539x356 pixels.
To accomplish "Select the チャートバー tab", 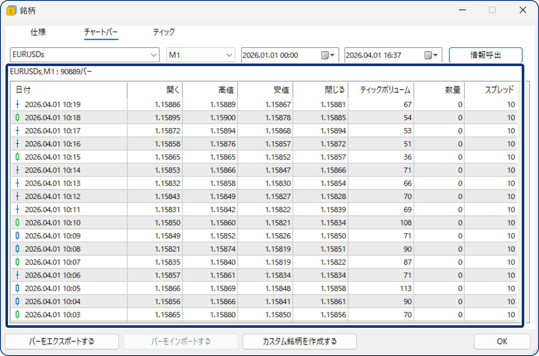I will click(101, 32).
